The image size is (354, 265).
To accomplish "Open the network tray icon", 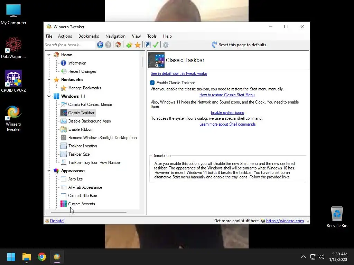I will click(x=313, y=257).
